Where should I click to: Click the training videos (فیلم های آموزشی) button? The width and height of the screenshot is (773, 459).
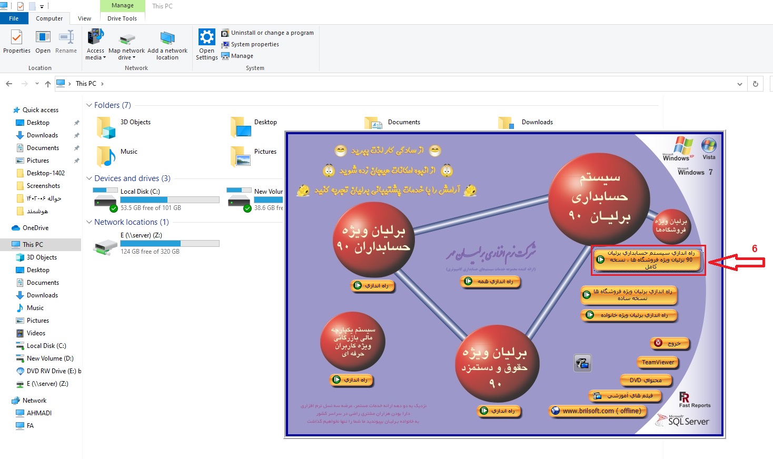click(x=625, y=395)
